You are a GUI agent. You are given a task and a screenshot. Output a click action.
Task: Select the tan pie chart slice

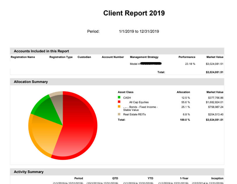pyautogui.click(x=57, y=100)
